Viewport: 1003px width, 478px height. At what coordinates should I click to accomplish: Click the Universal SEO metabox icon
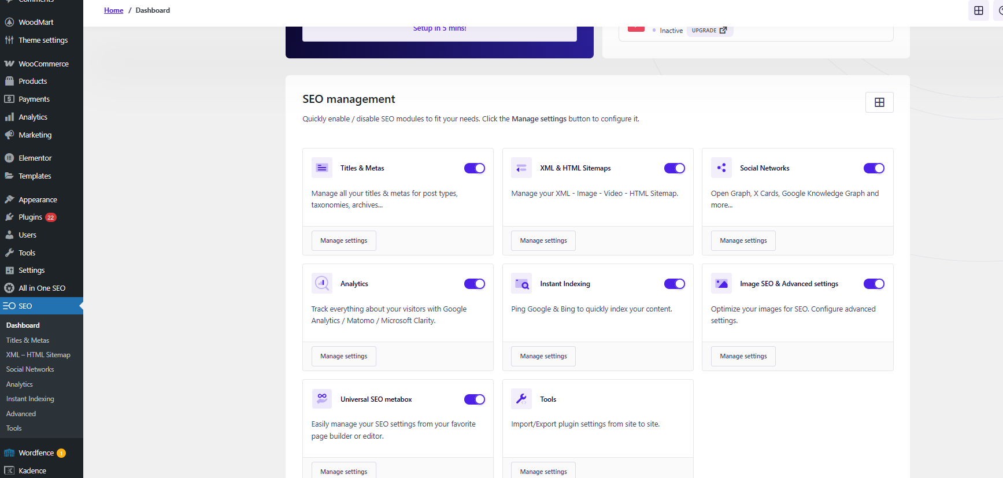(x=321, y=399)
